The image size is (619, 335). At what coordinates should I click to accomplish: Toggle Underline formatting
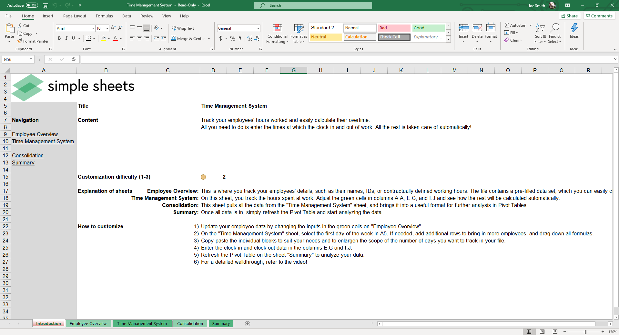click(x=74, y=38)
